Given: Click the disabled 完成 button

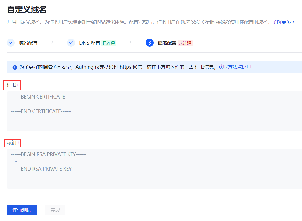Looking at the screenshot, I should pos(55,210).
